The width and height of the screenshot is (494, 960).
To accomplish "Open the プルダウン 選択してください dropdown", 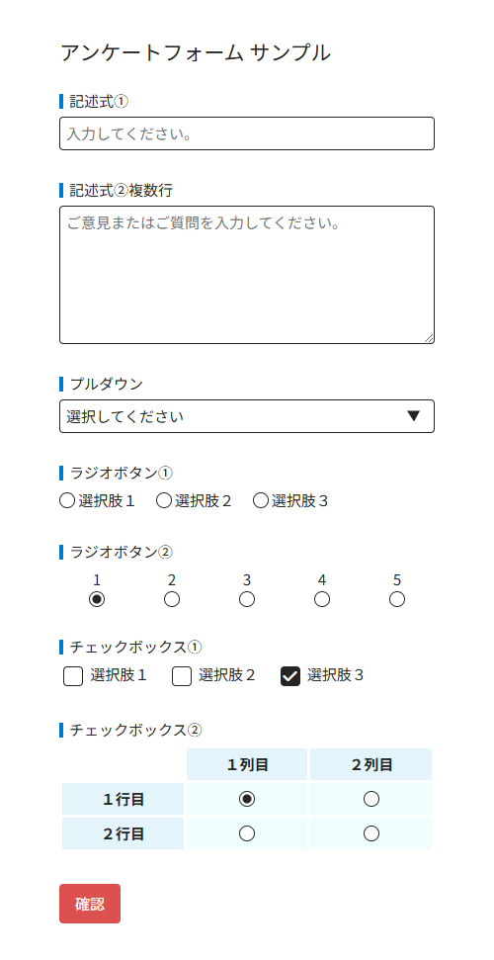I will pos(247,416).
